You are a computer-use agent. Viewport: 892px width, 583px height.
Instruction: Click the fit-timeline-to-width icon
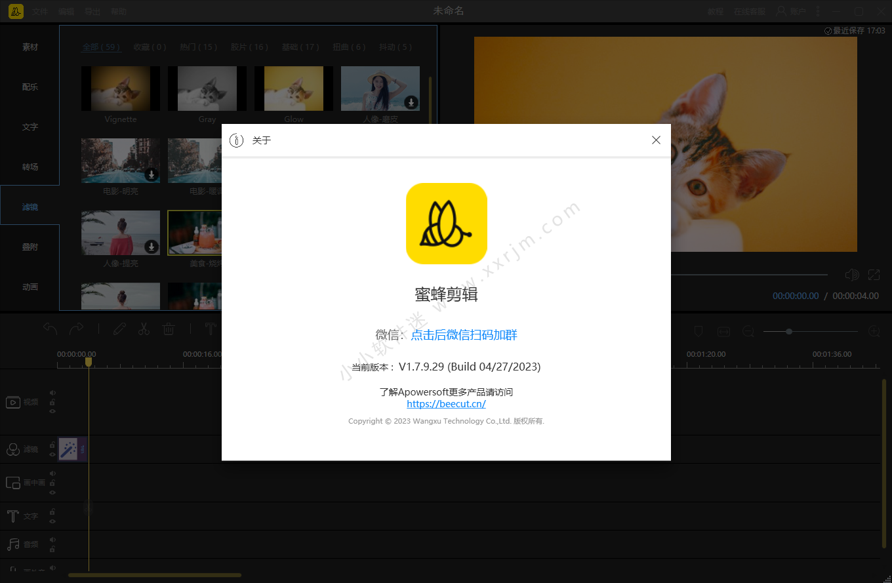tap(723, 332)
